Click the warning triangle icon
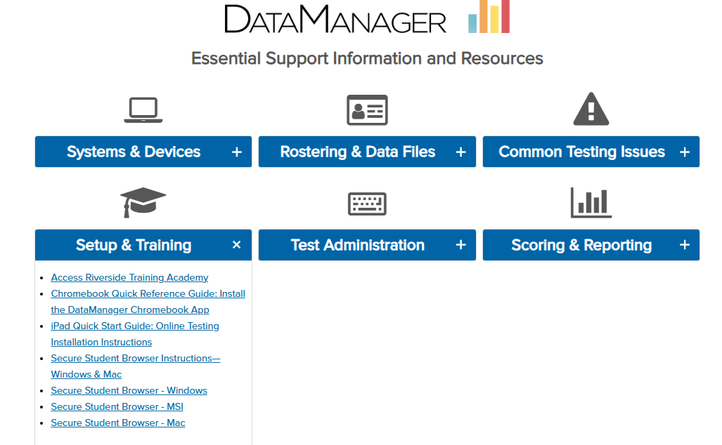Screen dimensions: 722x445 click(x=591, y=109)
